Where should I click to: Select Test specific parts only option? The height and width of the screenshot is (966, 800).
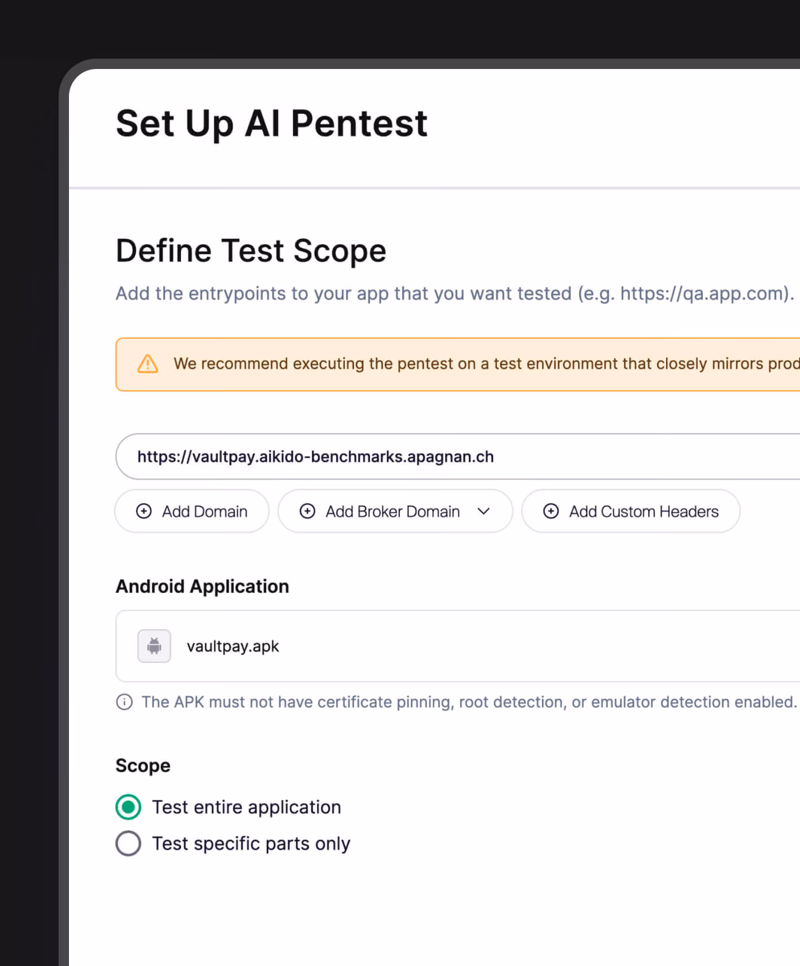128,844
